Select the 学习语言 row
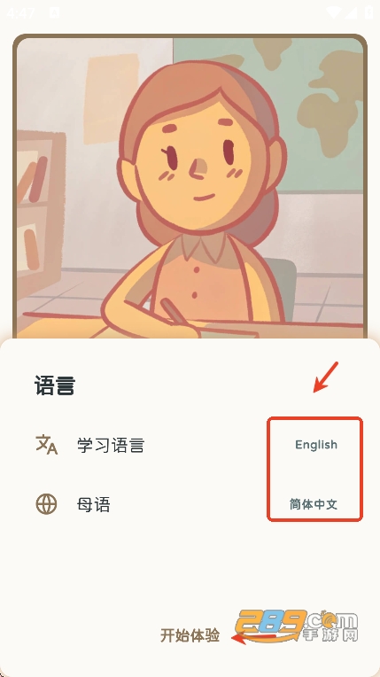380x677 pixels. click(190, 445)
